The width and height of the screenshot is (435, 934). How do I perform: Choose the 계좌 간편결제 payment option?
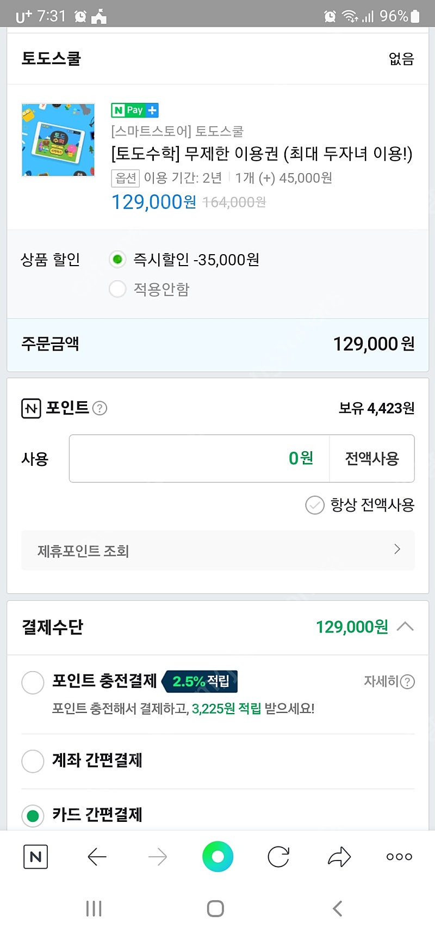(33, 760)
